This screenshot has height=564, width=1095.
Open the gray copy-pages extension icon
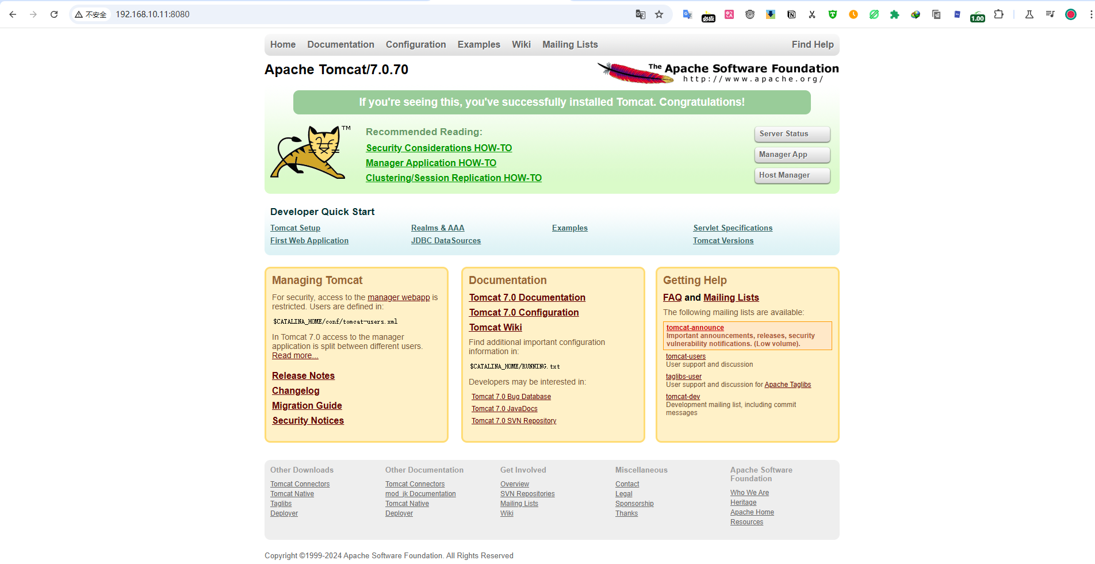click(x=936, y=14)
